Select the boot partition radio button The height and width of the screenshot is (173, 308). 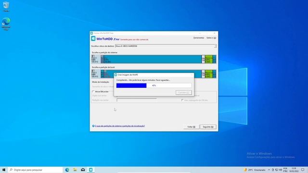(105, 71)
